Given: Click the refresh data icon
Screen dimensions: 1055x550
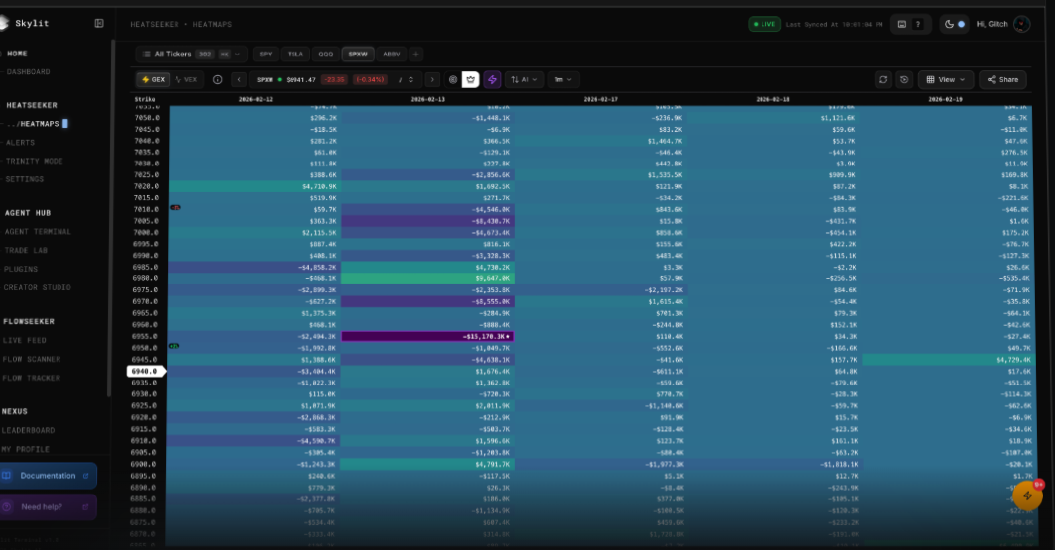Looking at the screenshot, I should [883, 79].
